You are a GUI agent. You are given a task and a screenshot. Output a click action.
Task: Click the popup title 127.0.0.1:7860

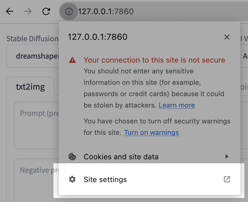coord(98,37)
